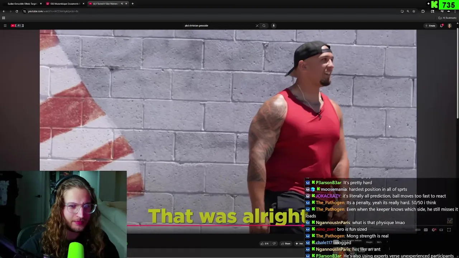The height and width of the screenshot is (258, 459).
Task: Bookmark this page with the star
Action: 414,11
